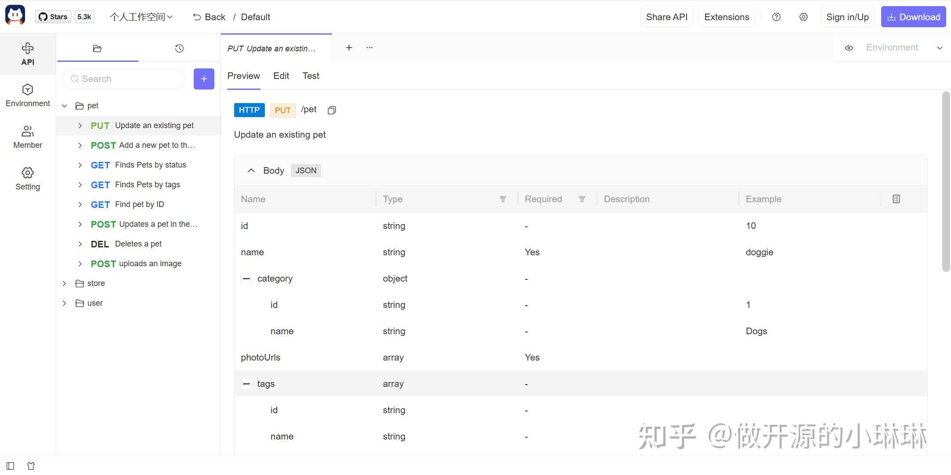Click the shirt theme icon at bottom

(31, 466)
